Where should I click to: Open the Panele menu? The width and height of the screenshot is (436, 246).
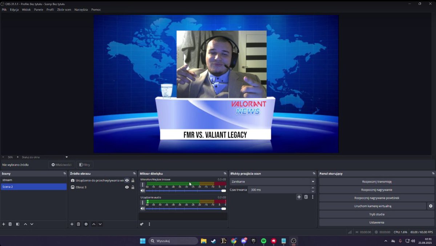click(39, 9)
